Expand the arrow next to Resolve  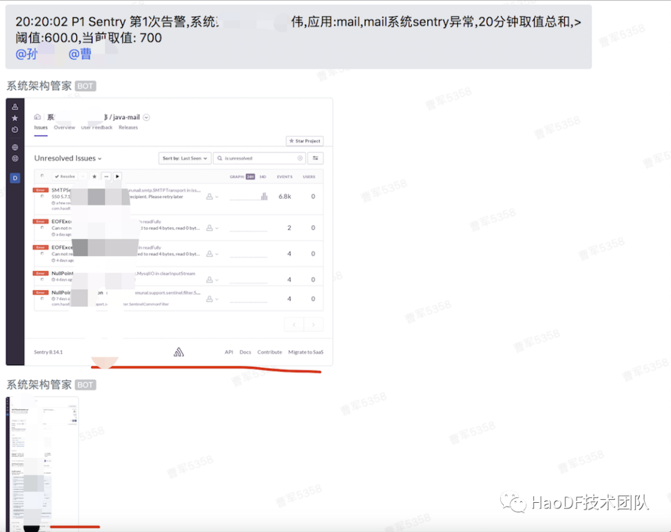coord(83,176)
